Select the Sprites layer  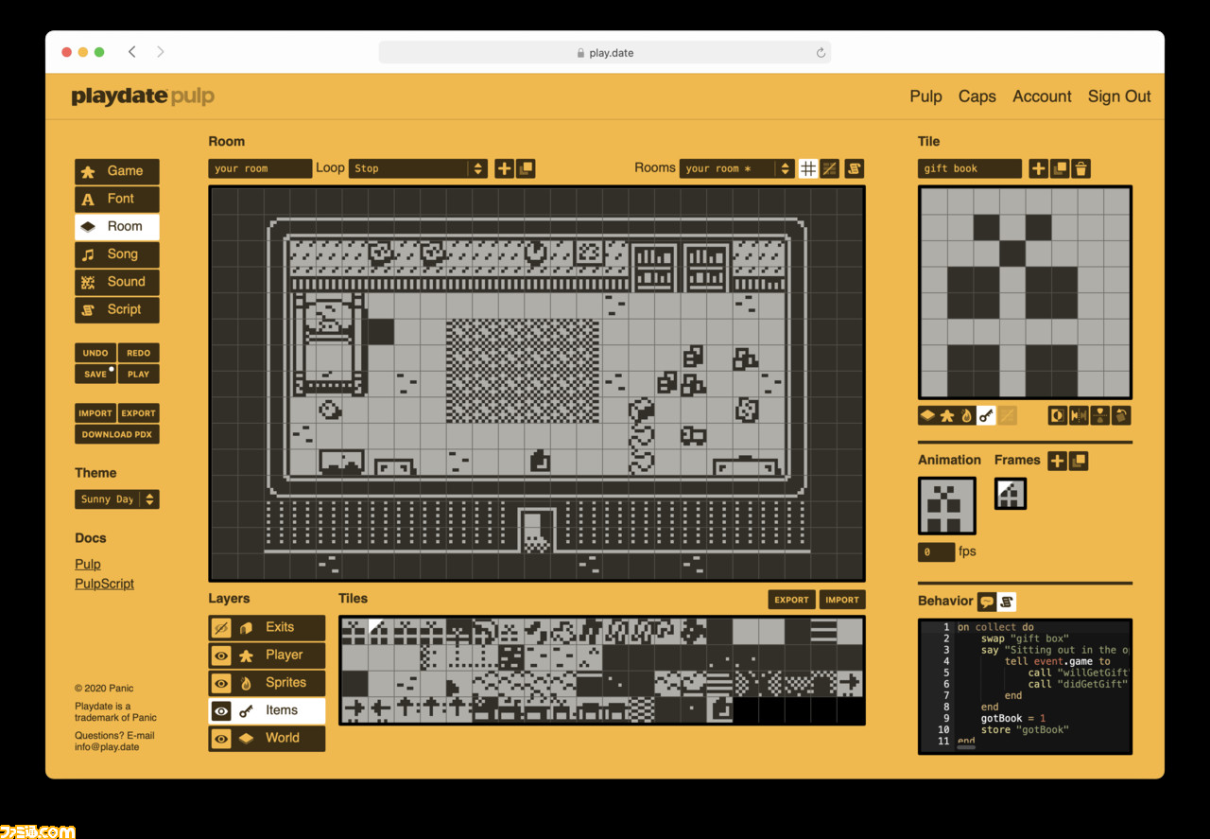pos(279,683)
